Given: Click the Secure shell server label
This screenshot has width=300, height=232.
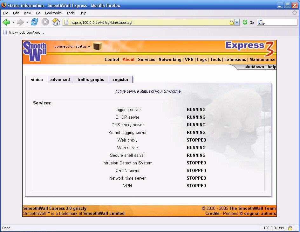Looking at the screenshot, I should tap(127, 156).
